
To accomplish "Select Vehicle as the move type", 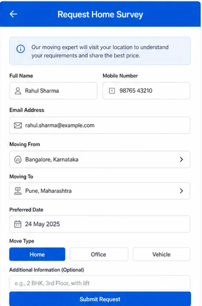I will tap(162, 254).
